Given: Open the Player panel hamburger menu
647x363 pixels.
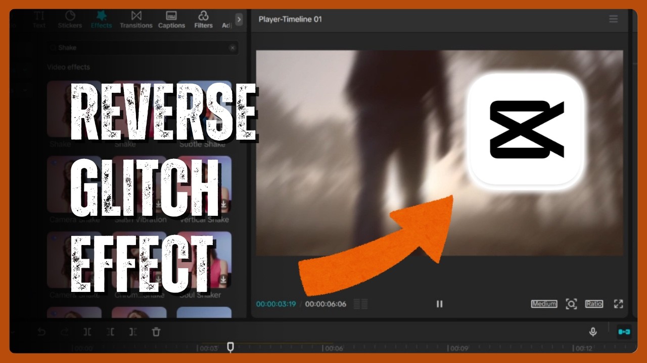Looking at the screenshot, I should pyautogui.click(x=613, y=19).
